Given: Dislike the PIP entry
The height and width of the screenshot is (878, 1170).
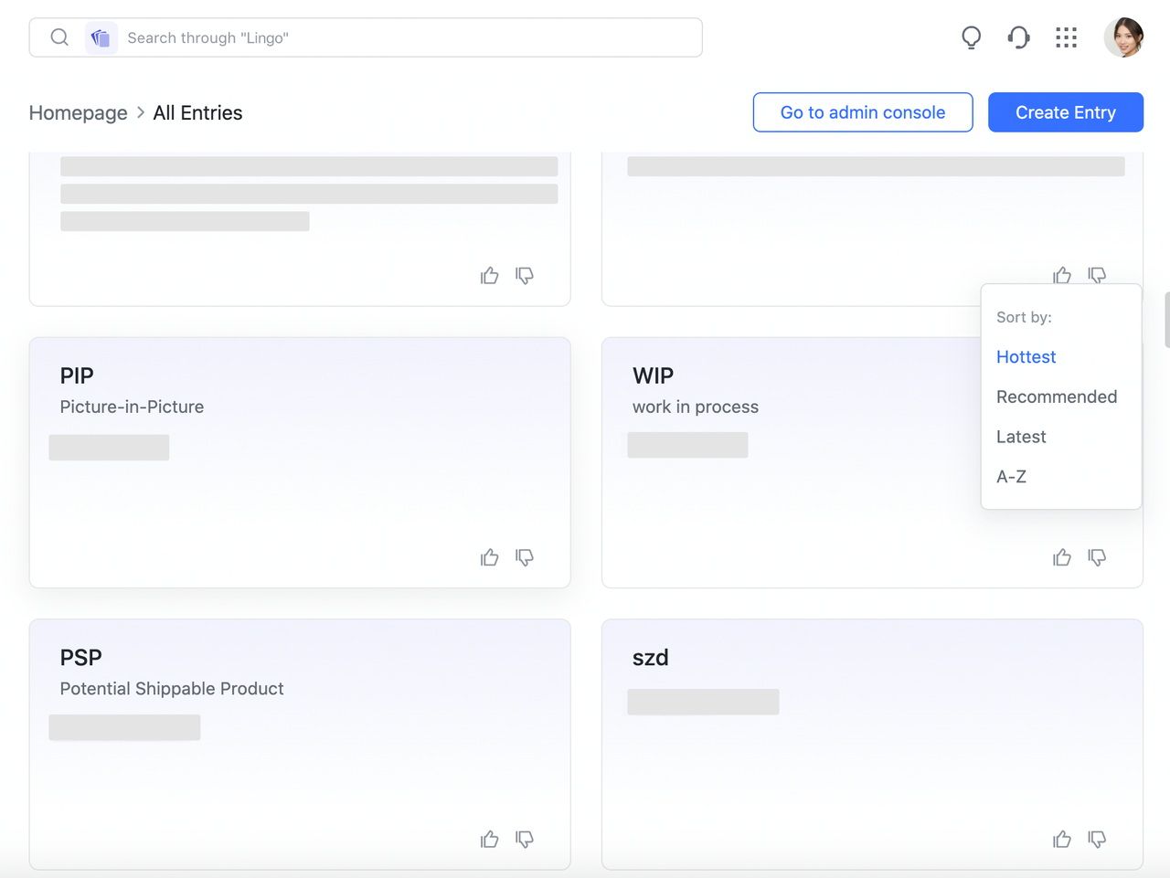Looking at the screenshot, I should tap(525, 557).
